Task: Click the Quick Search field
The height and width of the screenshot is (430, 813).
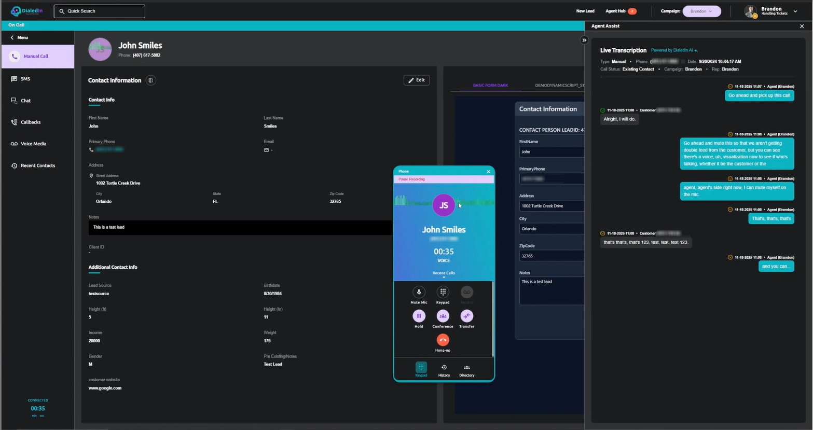Action: pyautogui.click(x=100, y=11)
